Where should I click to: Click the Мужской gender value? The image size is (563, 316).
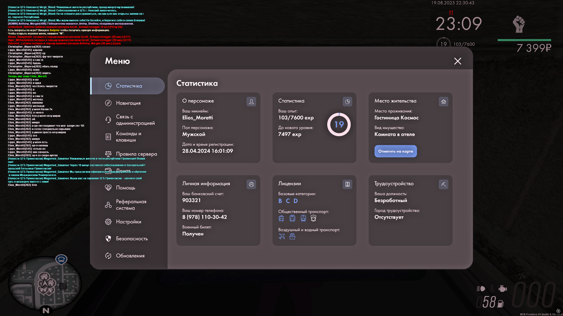tap(194, 134)
